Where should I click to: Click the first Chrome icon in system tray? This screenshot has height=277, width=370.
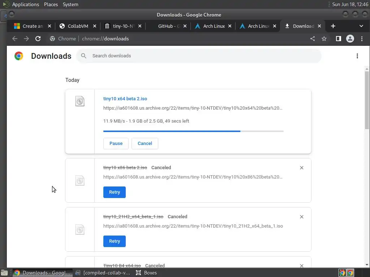pos(342,273)
